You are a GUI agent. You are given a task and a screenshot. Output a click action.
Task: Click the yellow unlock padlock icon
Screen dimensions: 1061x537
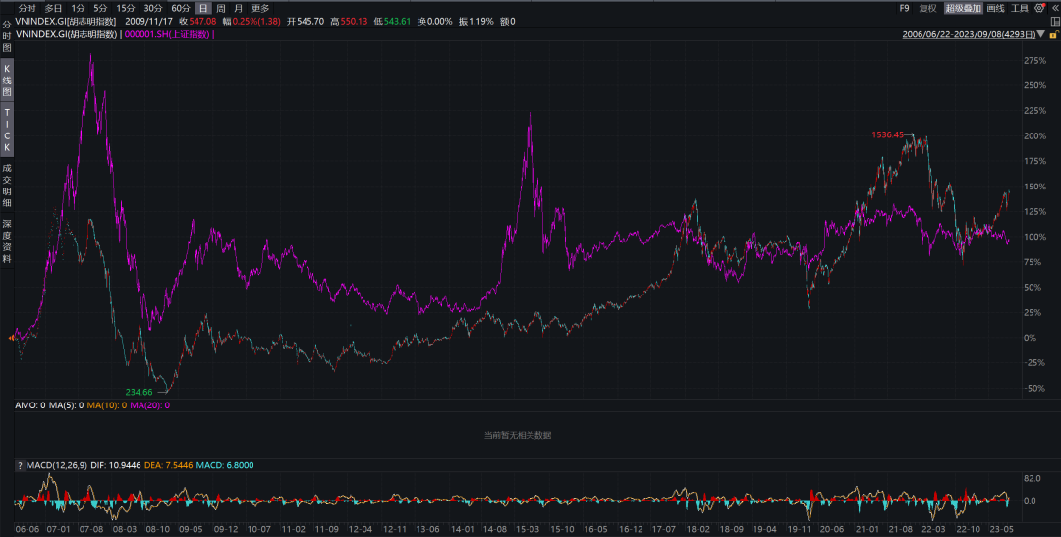click(1054, 33)
